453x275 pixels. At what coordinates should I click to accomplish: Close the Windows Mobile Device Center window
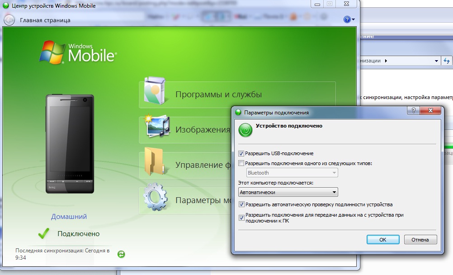click(347, 4)
